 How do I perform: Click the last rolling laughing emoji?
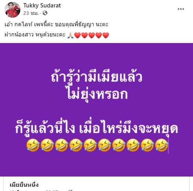pos(162,145)
